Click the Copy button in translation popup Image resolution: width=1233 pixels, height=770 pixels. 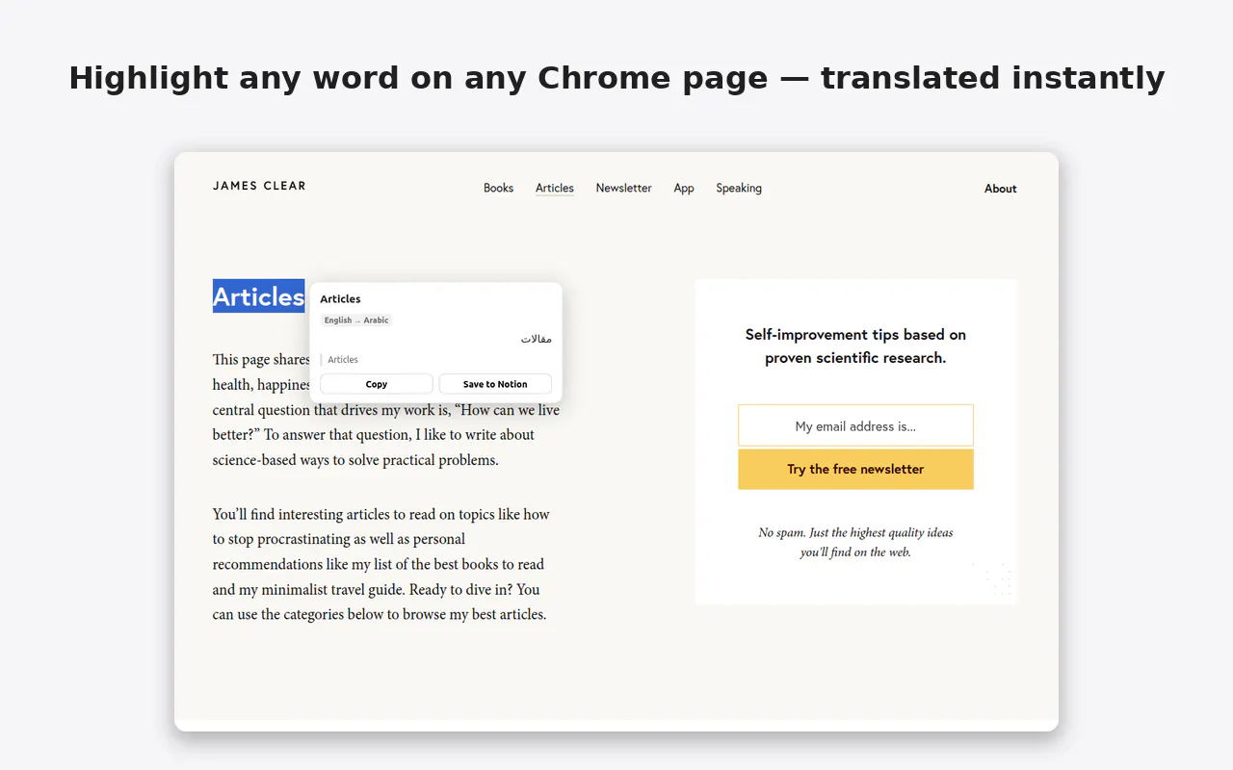tap(377, 384)
